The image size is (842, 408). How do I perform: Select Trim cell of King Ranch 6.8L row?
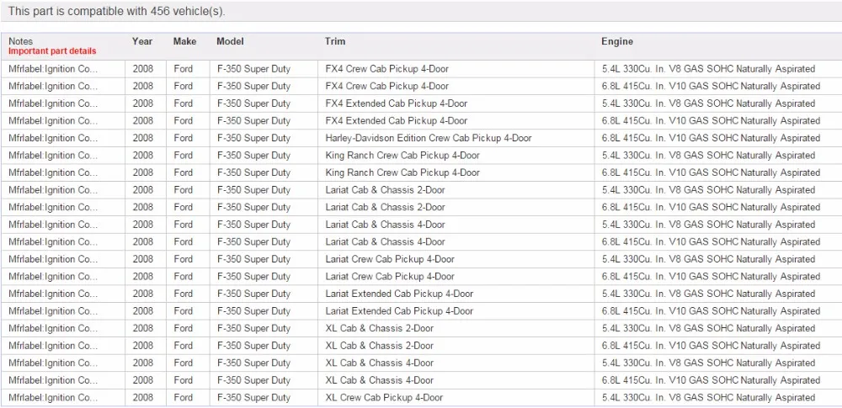pyautogui.click(x=456, y=172)
